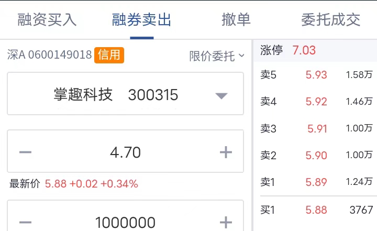Tap the 买1 volume 3767

[x=361, y=210]
